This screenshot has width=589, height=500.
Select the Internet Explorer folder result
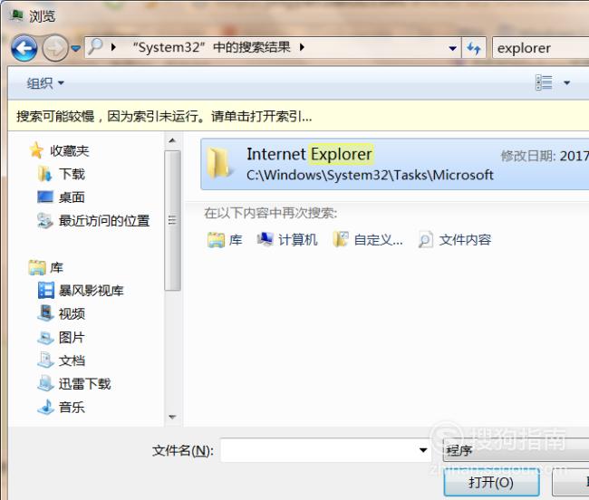pos(395,164)
